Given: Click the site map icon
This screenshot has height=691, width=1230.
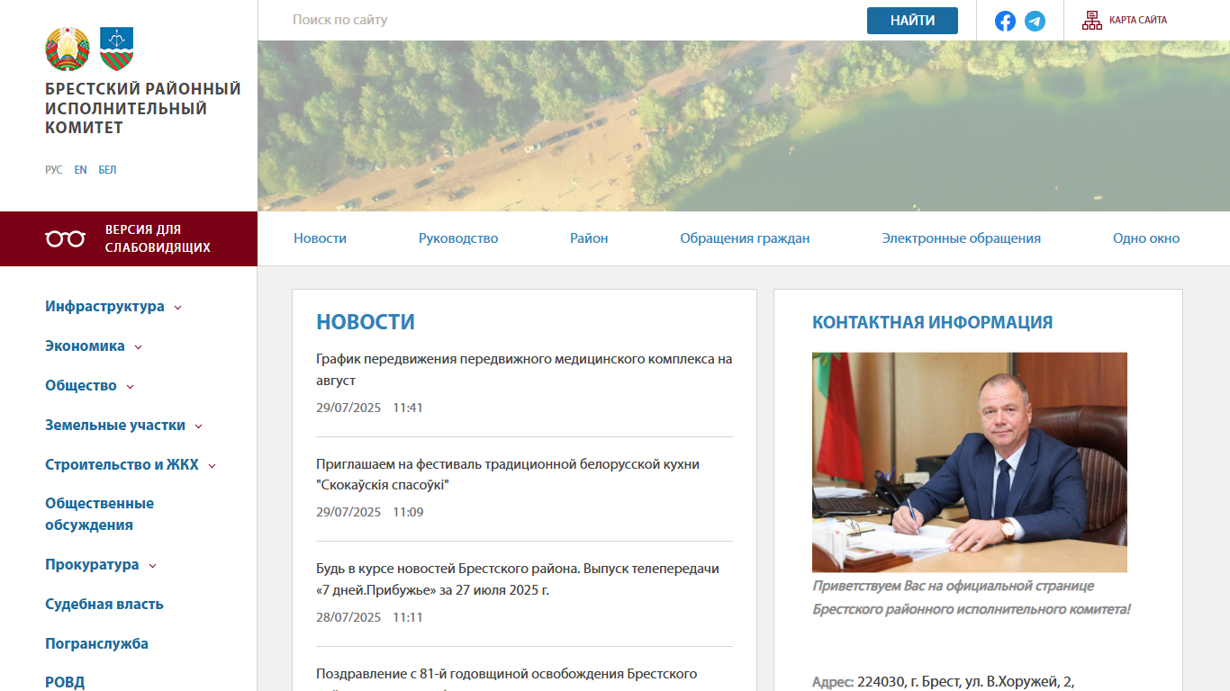Looking at the screenshot, I should tap(1092, 20).
